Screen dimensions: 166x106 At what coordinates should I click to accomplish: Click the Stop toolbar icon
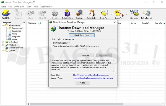point(30,14)
